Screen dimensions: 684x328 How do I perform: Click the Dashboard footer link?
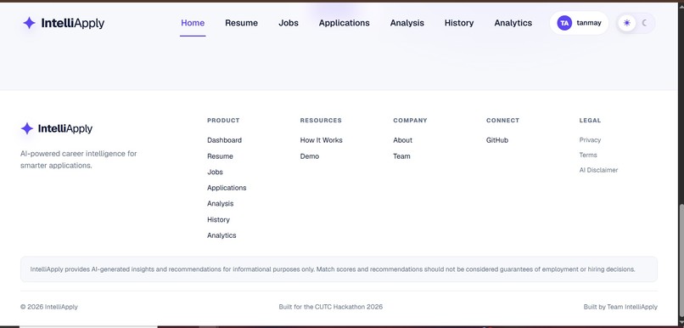pos(224,140)
